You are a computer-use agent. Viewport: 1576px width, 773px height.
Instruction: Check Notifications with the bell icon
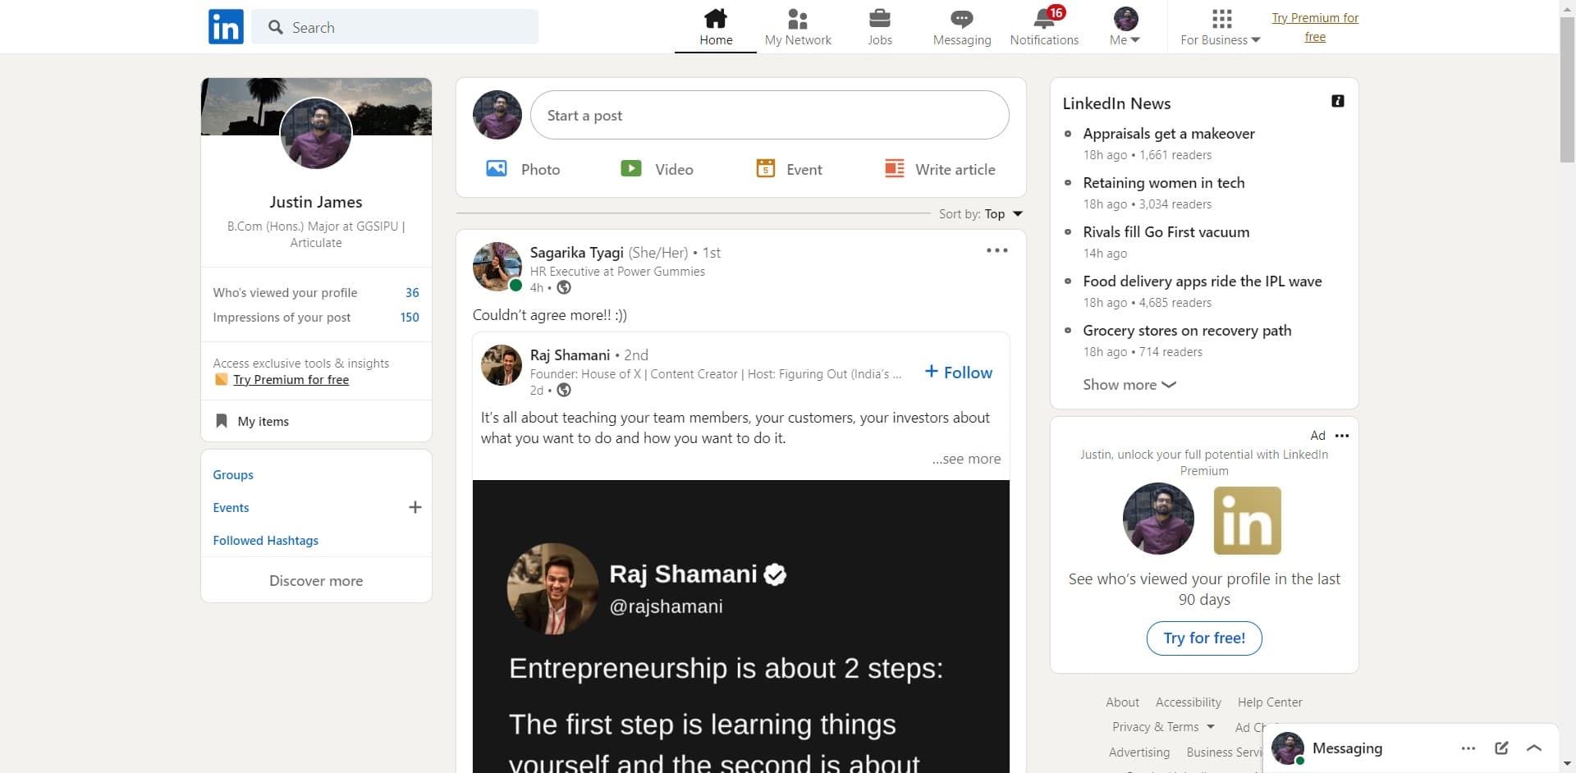pos(1043,26)
